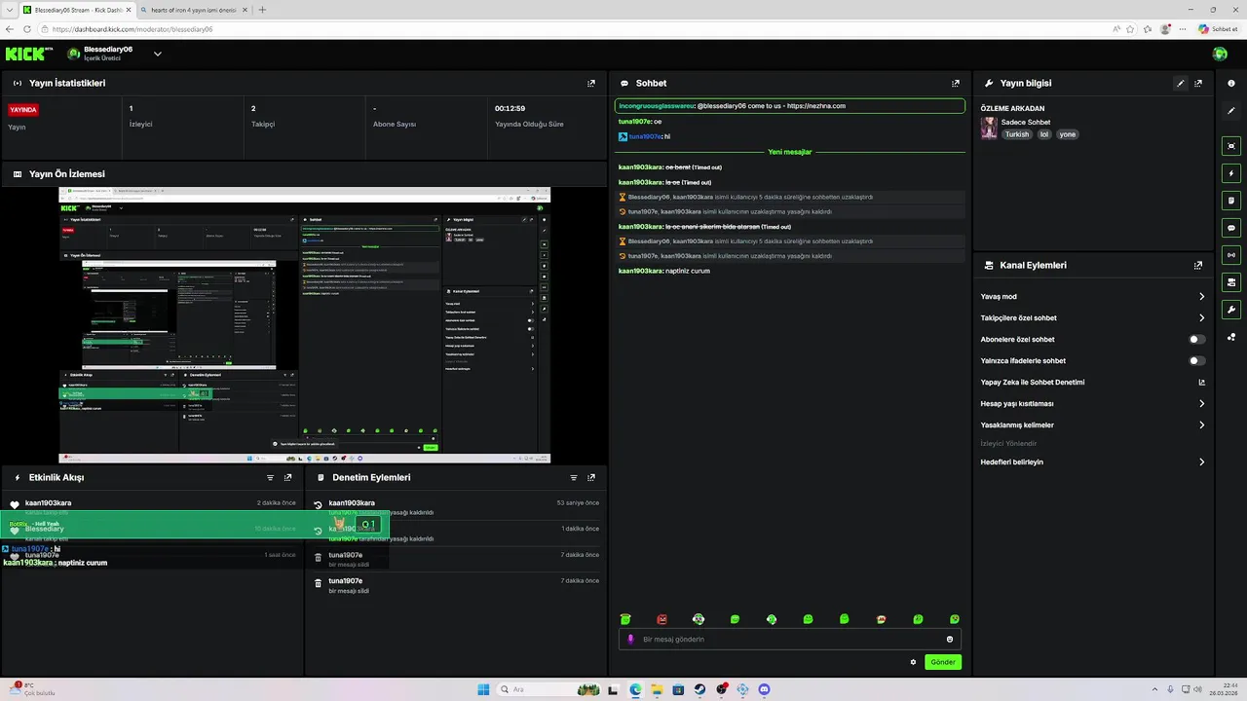
Task: Reload the page with refresh icon
Action: (x=28, y=29)
